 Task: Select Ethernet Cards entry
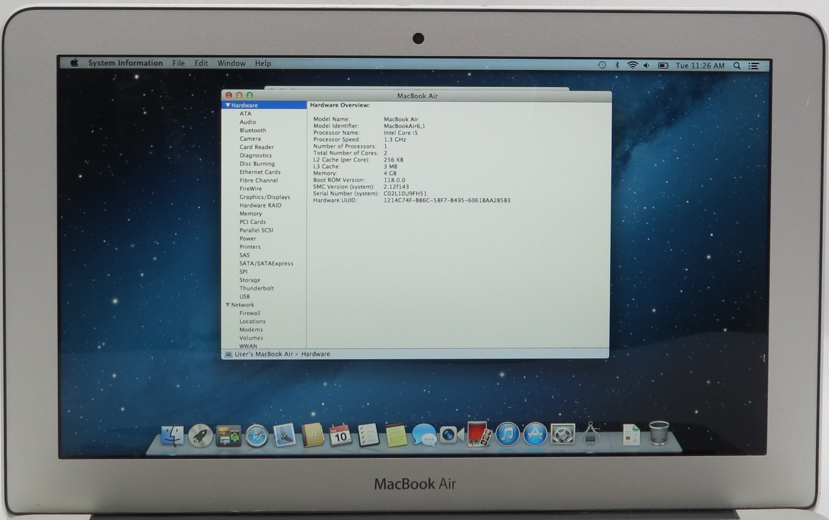coord(260,171)
